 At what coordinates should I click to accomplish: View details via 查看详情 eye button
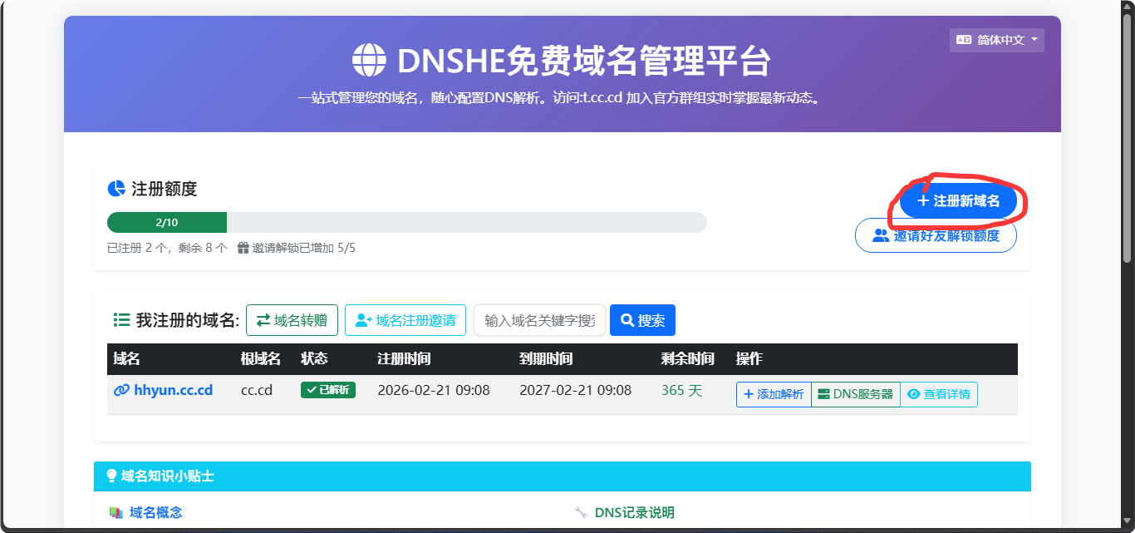[938, 394]
